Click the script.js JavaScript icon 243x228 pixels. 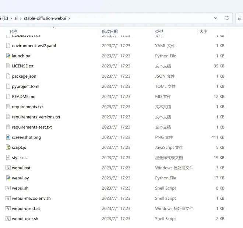[x=8, y=147]
